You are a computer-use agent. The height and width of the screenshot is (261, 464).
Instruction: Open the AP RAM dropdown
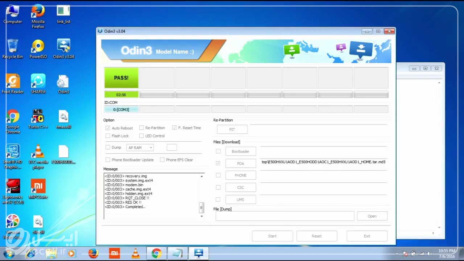(140, 148)
